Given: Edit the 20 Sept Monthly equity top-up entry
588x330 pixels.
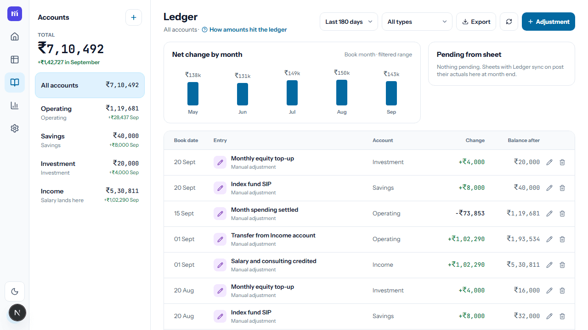Looking at the screenshot, I should pyautogui.click(x=549, y=162).
